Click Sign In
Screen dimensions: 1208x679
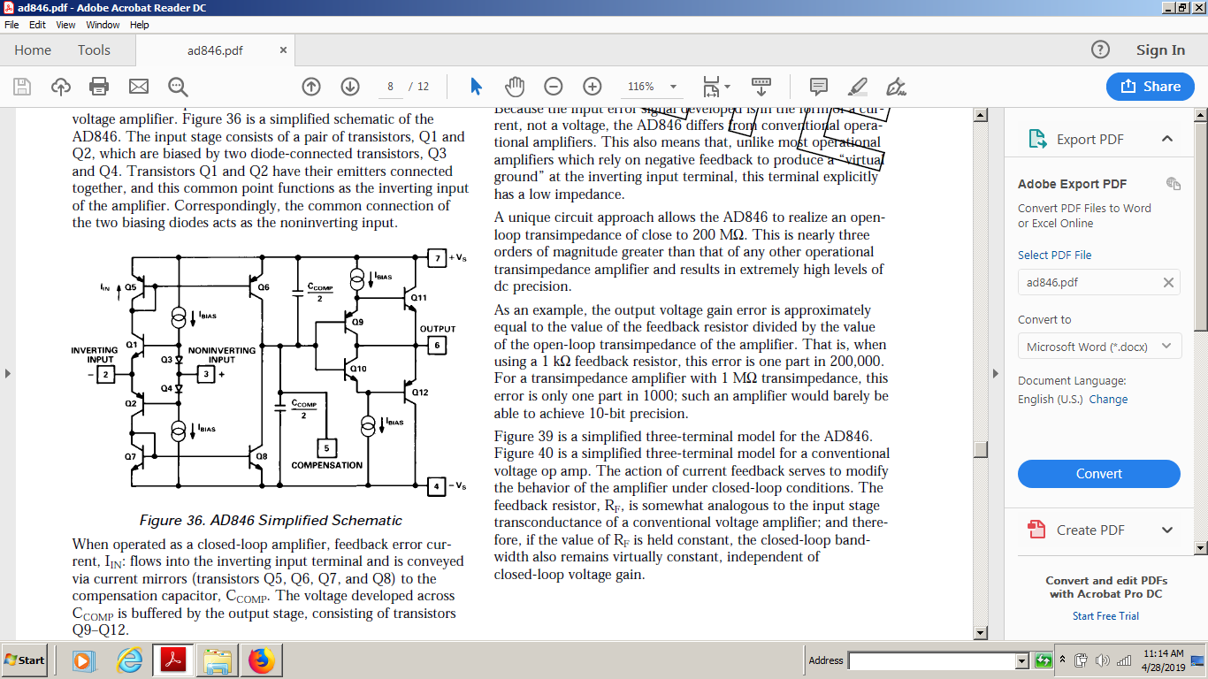[x=1160, y=50]
